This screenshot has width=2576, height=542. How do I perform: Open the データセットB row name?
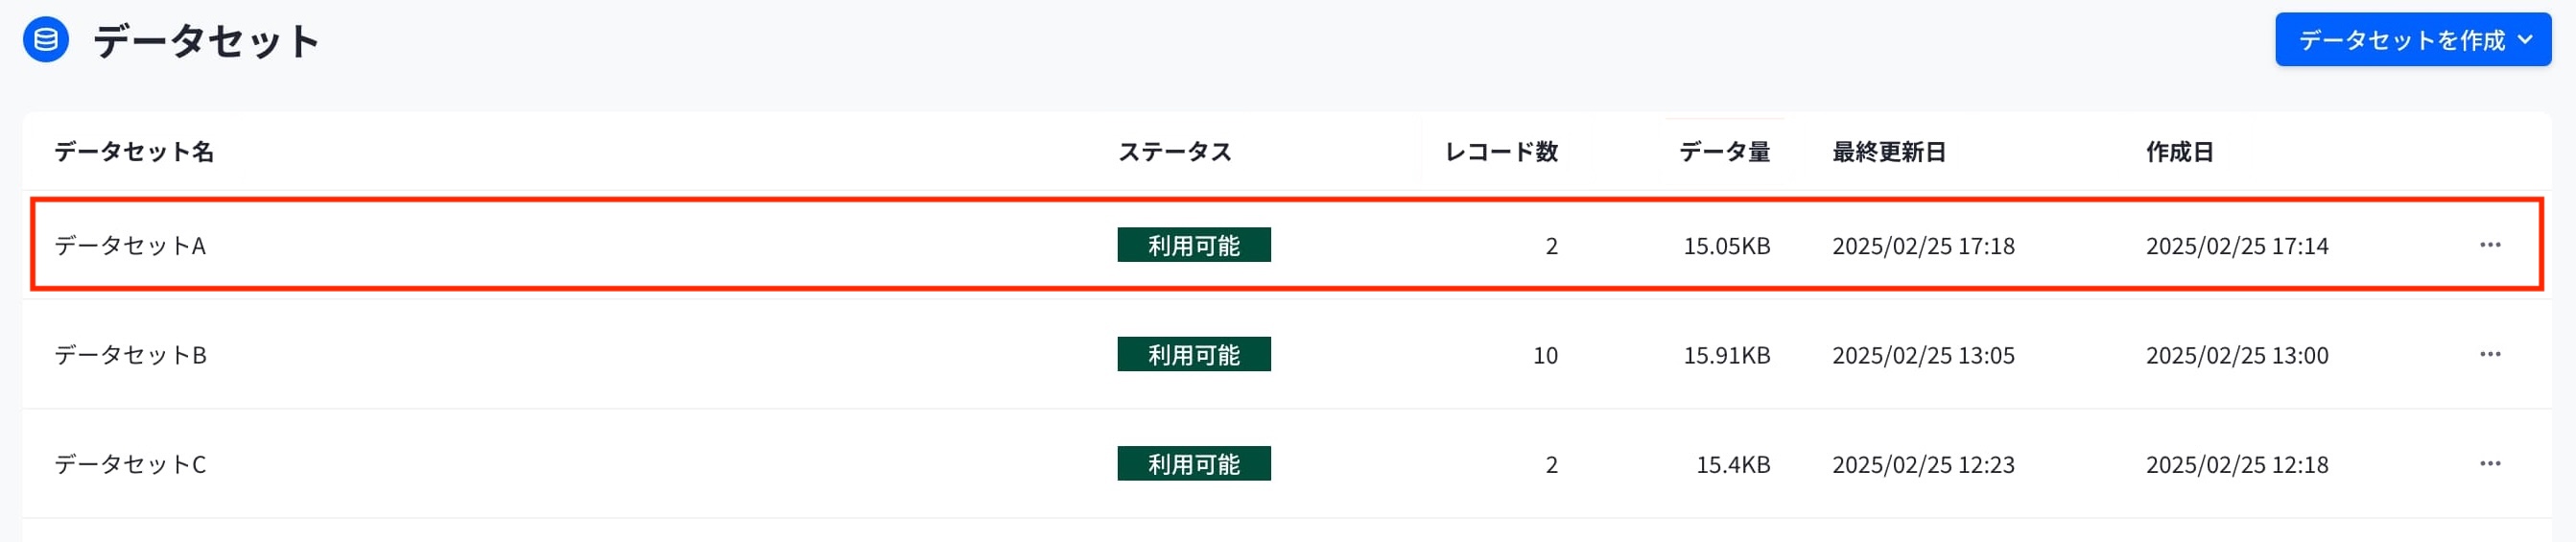tap(130, 354)
